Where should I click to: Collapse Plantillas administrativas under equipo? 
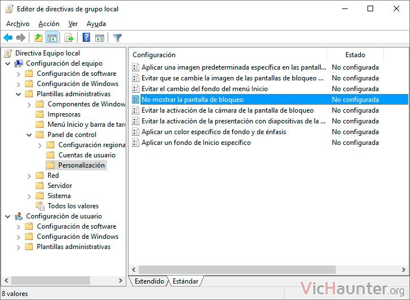[19, 94]
